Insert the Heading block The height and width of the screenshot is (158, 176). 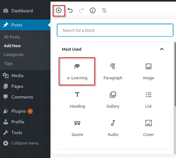click(77, 100)
